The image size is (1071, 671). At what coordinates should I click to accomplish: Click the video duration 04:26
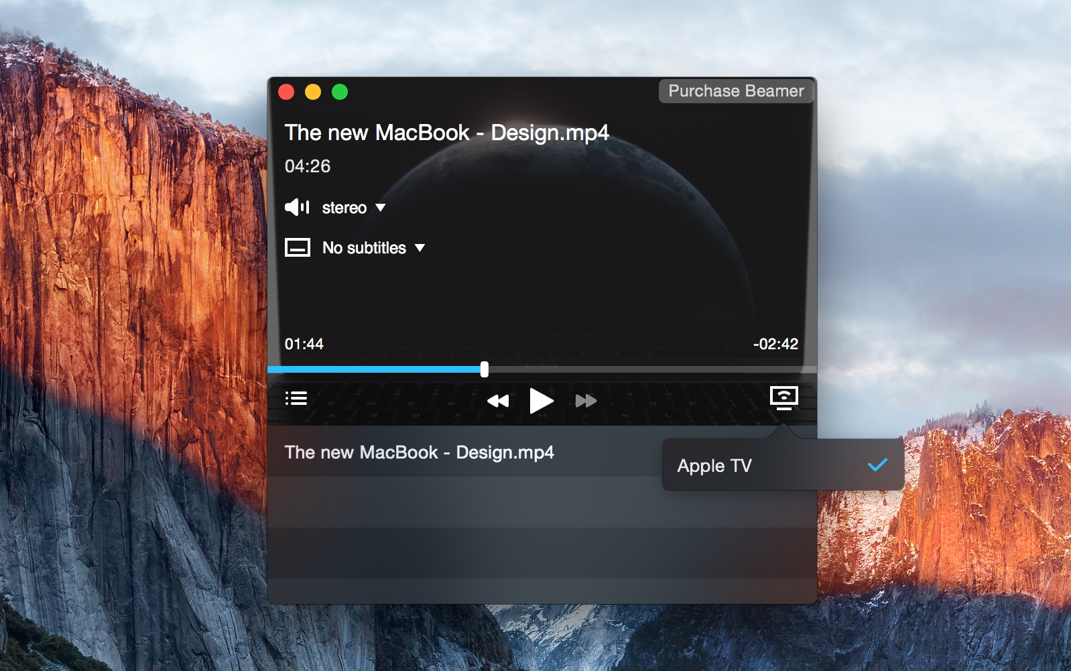pyautogui.click(x=308, y=166)
